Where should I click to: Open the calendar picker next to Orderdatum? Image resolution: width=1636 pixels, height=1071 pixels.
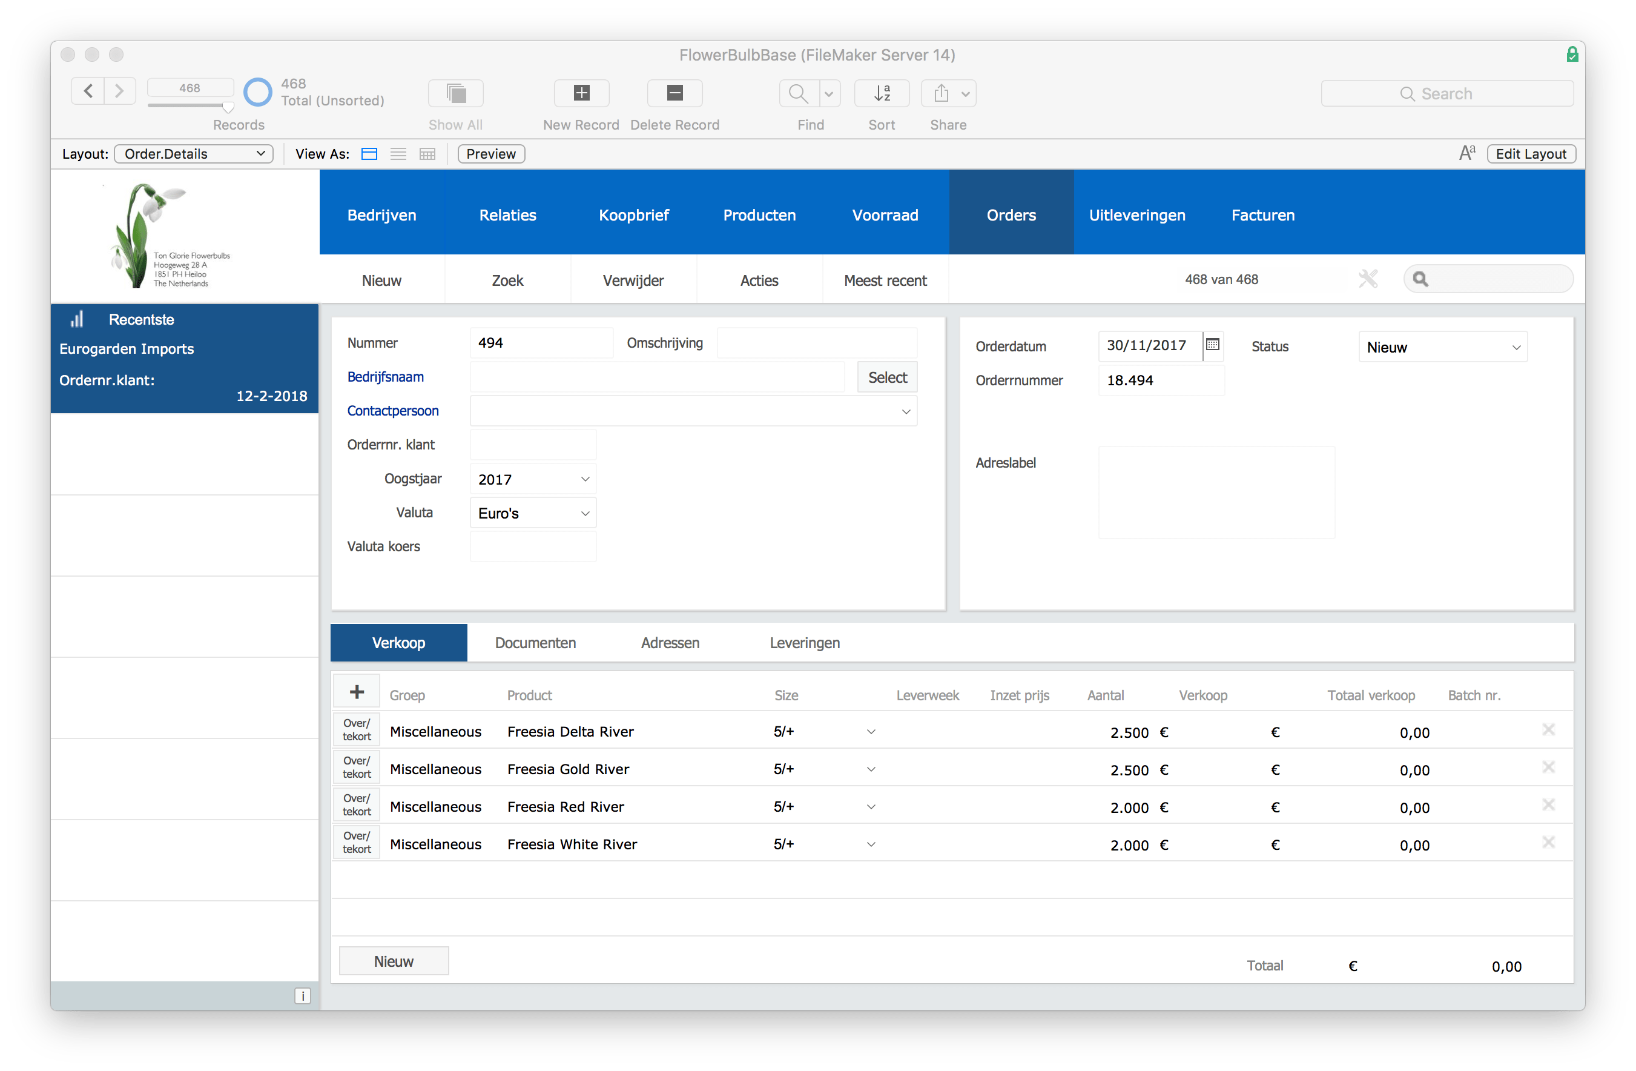[1212, 346]
